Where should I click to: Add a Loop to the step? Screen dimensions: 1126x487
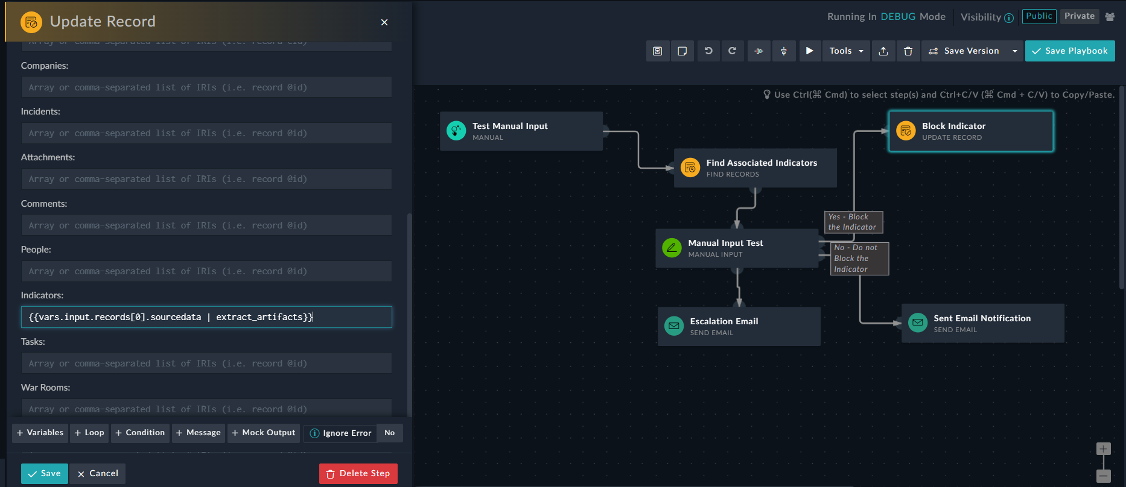(89, 433)
